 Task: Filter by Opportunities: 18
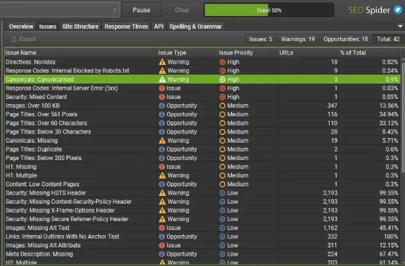[345, 39]
